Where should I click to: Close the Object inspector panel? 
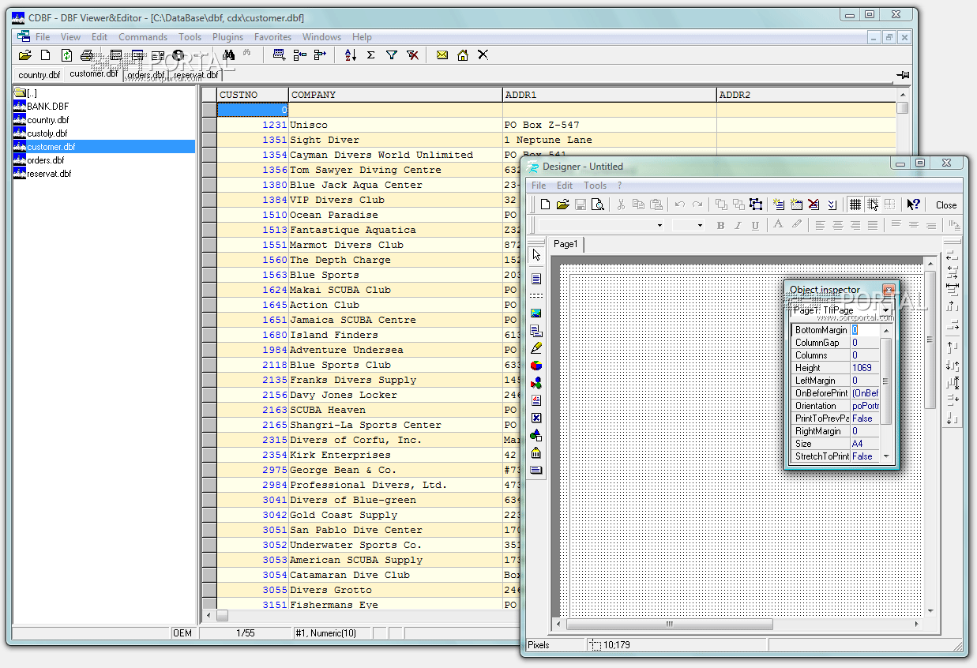coord(889,290)
